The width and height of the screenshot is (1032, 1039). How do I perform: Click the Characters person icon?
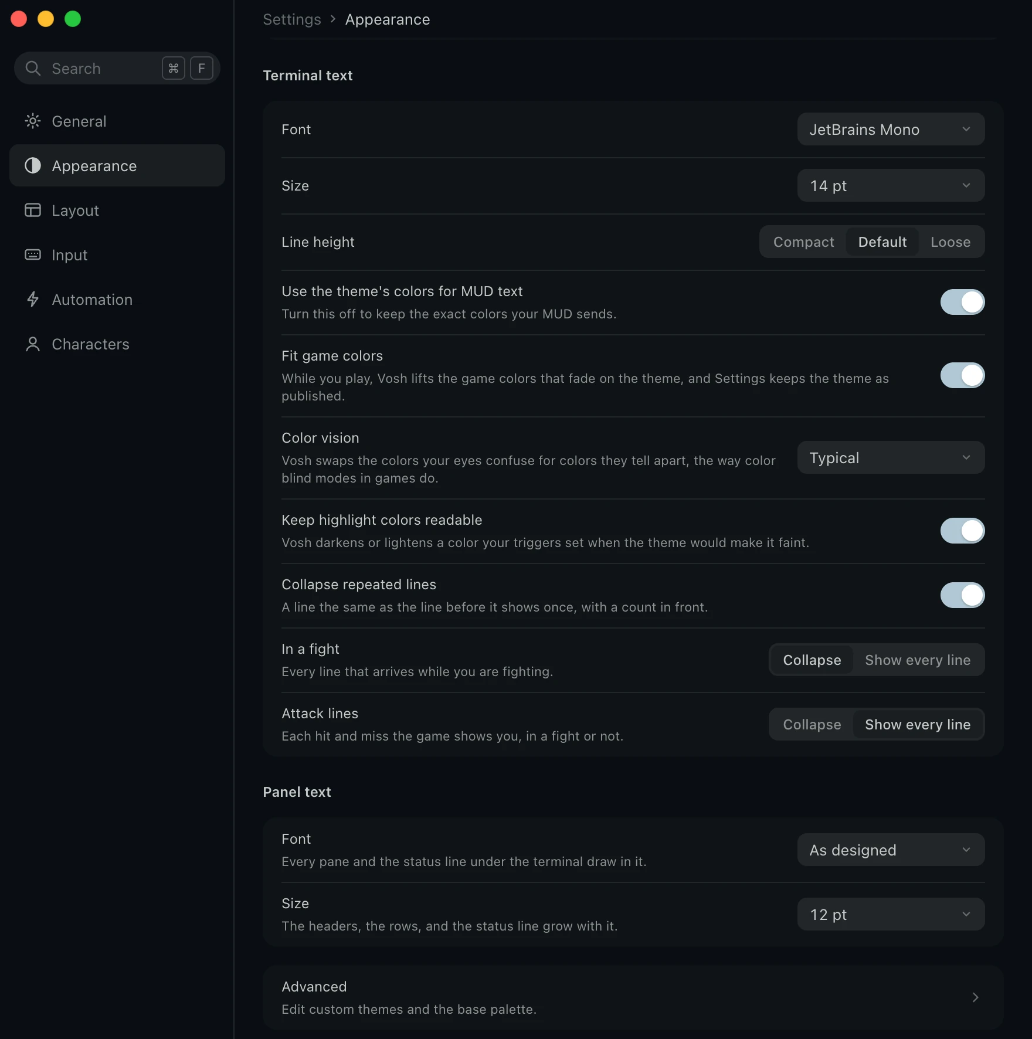pyautogui.click(x=33, y=344)
